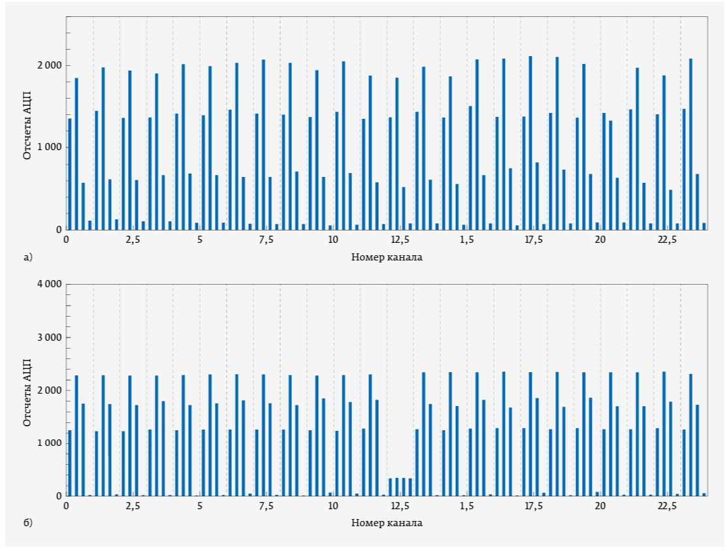Select the "22,5" x-axis label in bottom chart
Viewport: 727px width, 551px height.
coord(667,506)
